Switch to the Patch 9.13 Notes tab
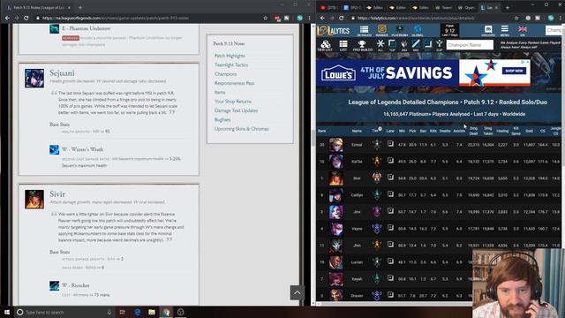 pos(38,7)
